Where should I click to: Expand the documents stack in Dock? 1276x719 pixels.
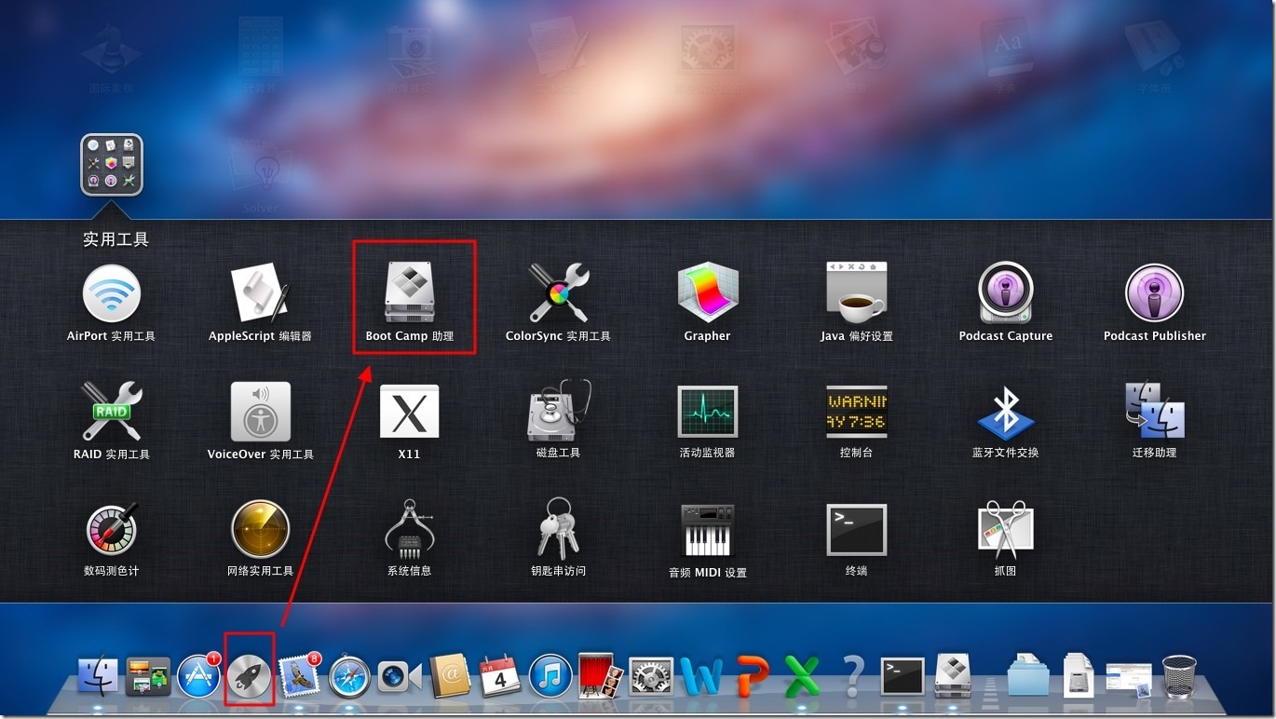pyautogui.click(x=1079, y=675)
